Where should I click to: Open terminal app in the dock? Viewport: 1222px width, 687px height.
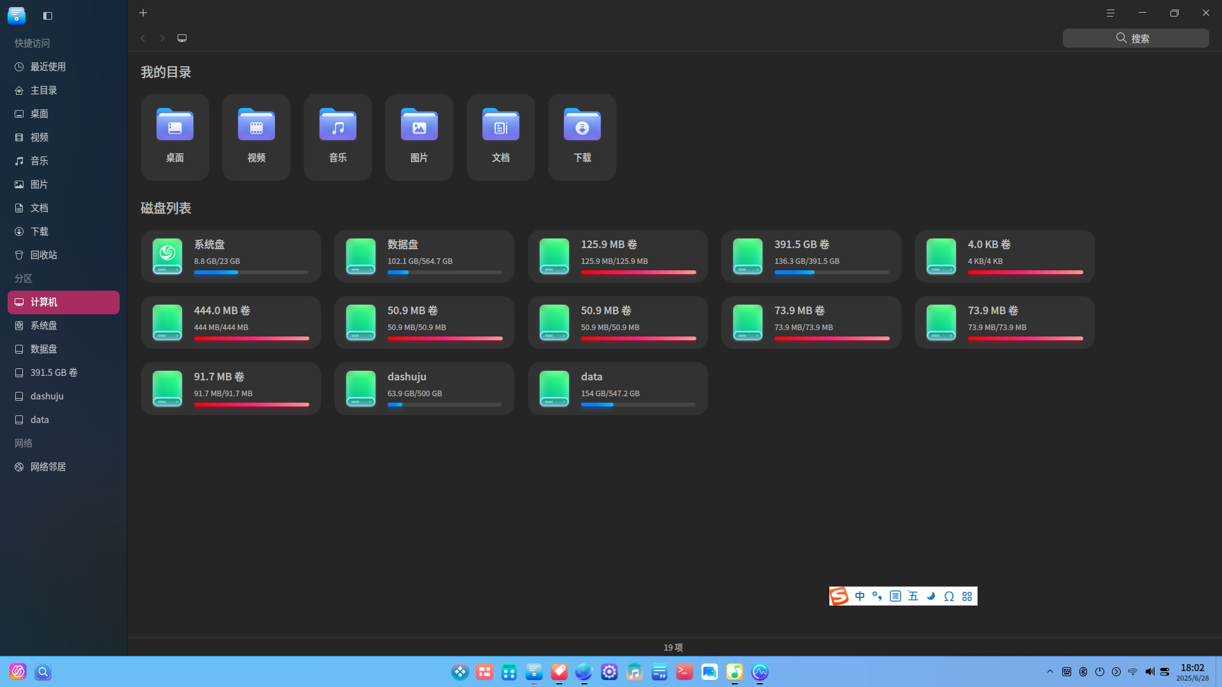click(x=684, y=672)
